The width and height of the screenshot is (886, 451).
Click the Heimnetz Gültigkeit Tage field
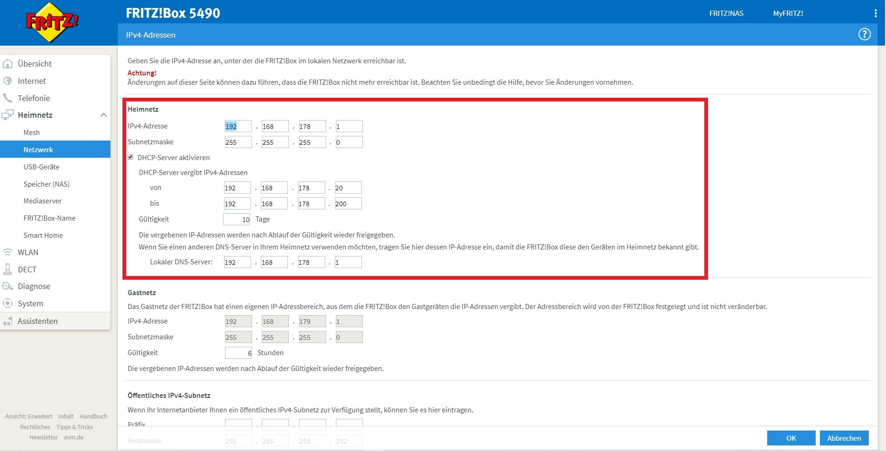(237, 219)
